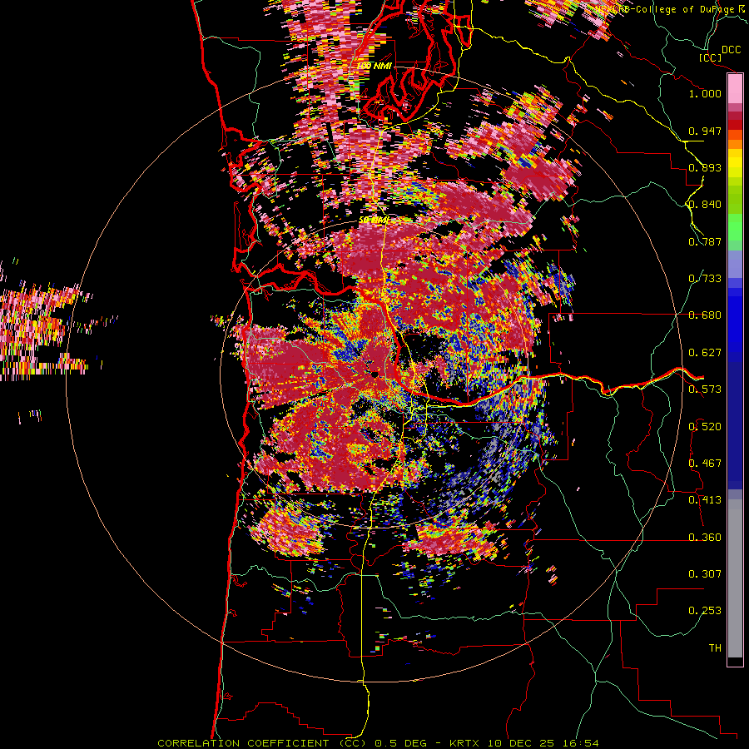Click the 0.840 color scale label
Viewport: 749px width, 749px height.
coord(705,205)
